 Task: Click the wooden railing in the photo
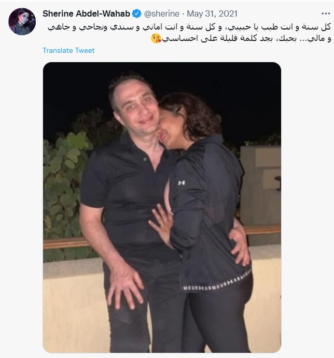point(65,243)
